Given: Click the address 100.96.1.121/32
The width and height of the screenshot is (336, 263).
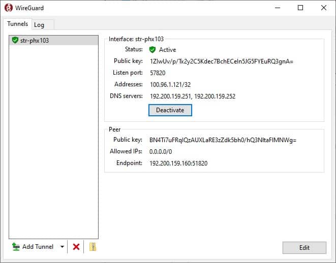Looking at the screenshot, I should pyautogui.click(x=170, y=84).
